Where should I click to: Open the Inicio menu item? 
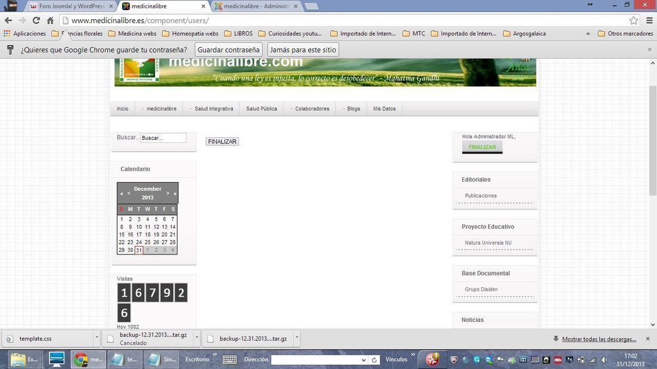point(123,109)
